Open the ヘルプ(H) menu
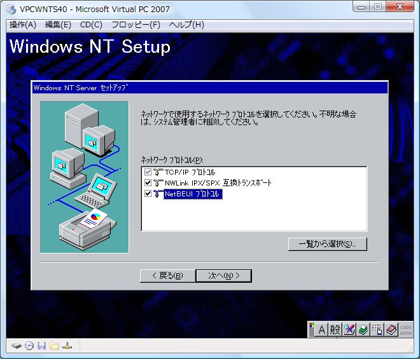 (x=186, y=25)
